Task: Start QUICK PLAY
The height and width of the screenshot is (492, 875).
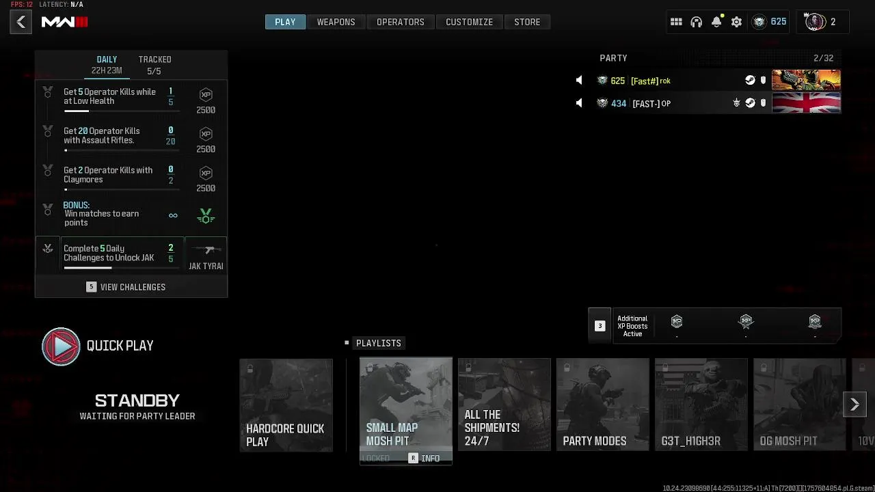Action: pyautogui.click(x=98, y=346)
